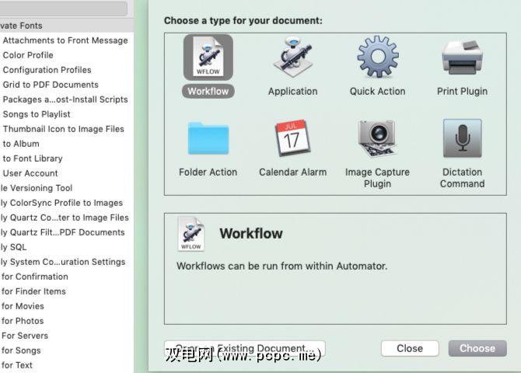Select the 'to Font Library' action
Image resolution: width=521 pixels, height=373 pixels.
point(66,159)
